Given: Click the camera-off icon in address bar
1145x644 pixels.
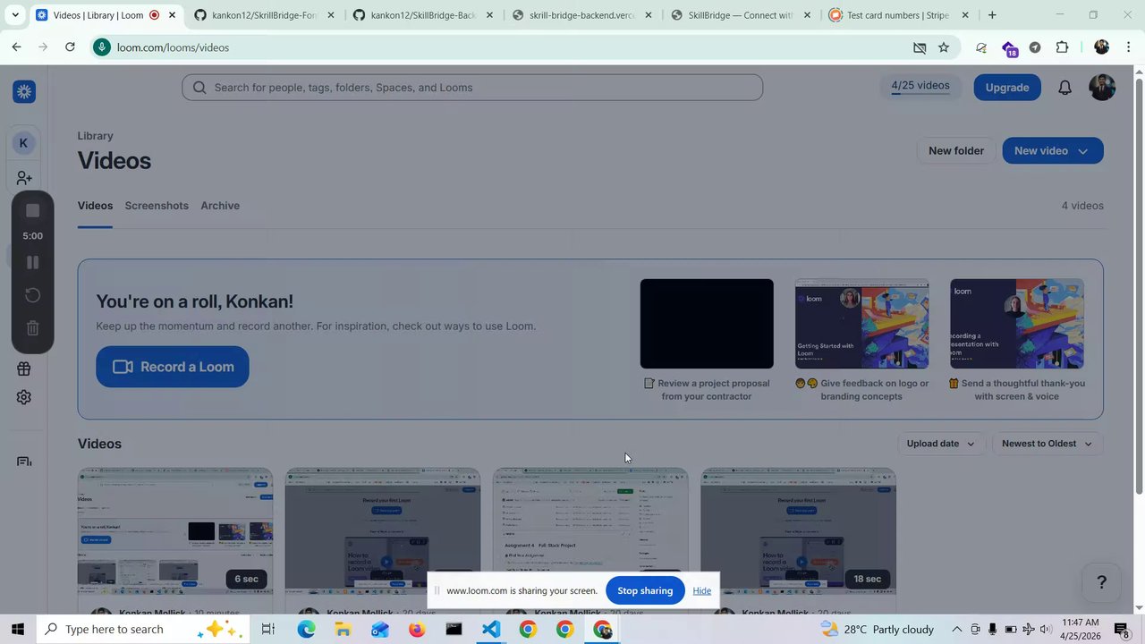Looking at the screenshot, I should 919,47.
